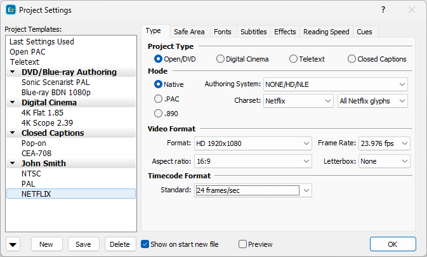Go to the Subtitles tab
Viewport: 427px width, 257px height.
253,32
